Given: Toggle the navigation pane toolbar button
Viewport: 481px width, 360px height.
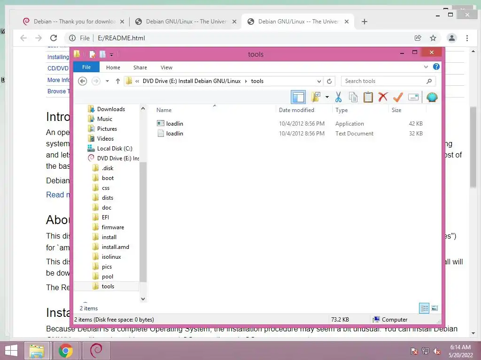Looking at the screenshot, I should [298, 97].
